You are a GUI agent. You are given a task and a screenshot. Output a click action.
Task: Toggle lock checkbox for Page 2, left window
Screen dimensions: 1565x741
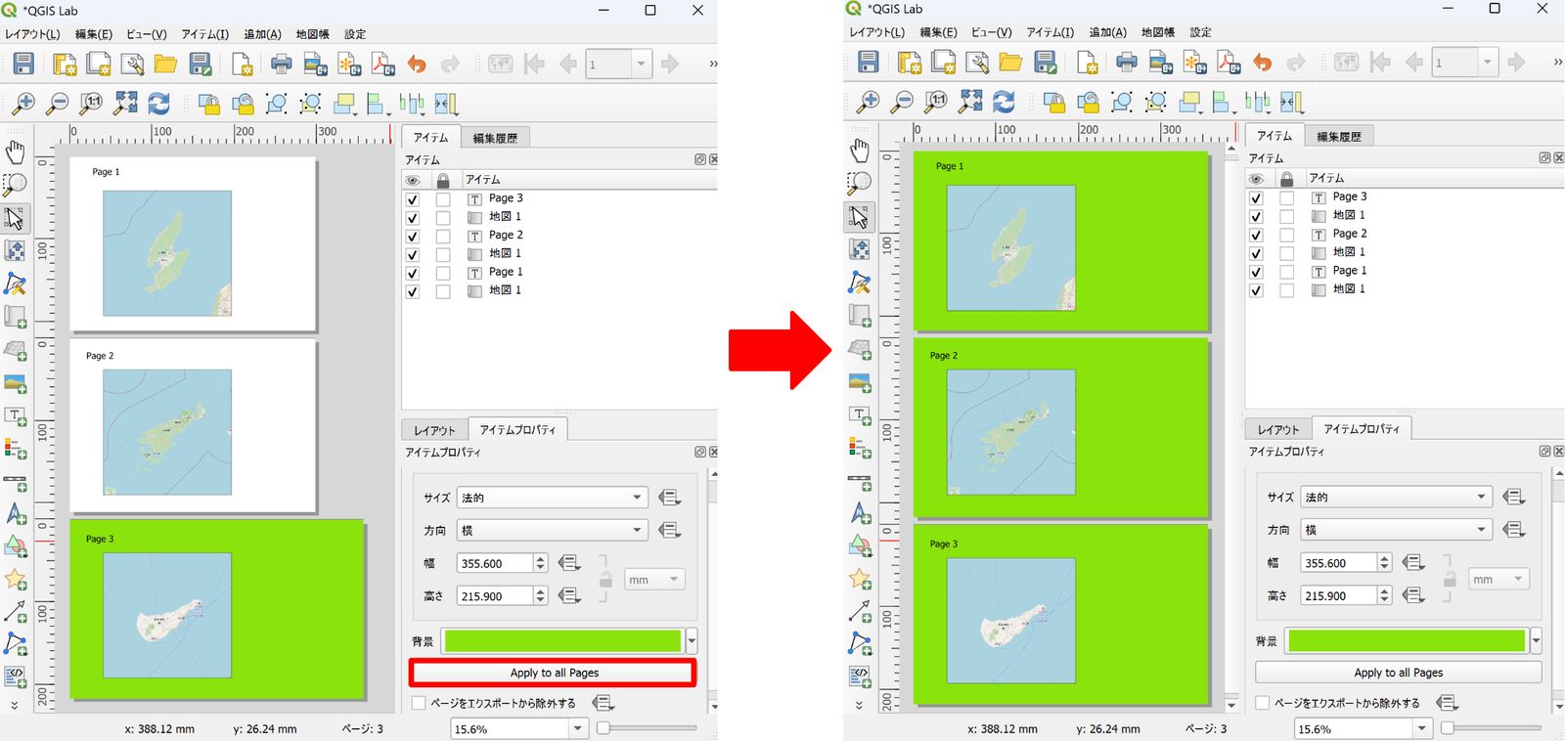click(x=443, y=236)
